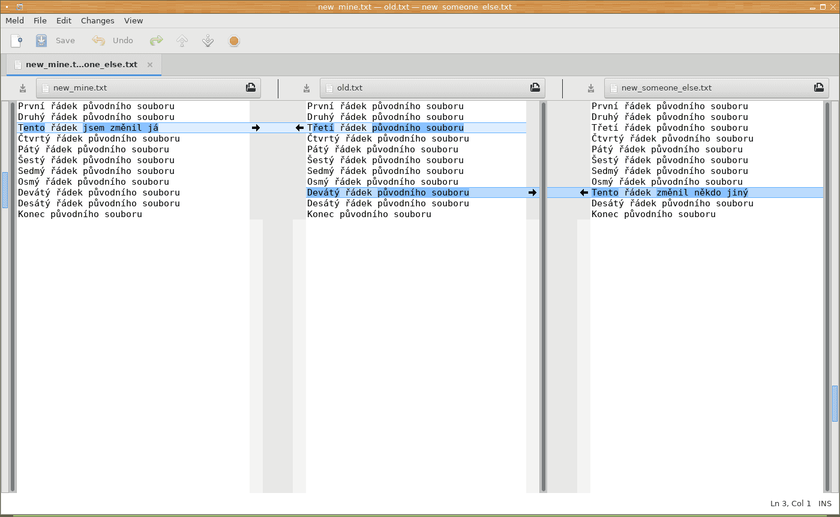Open file chooser for old.txt
840x517 pixels.
[x=535, y=88]
